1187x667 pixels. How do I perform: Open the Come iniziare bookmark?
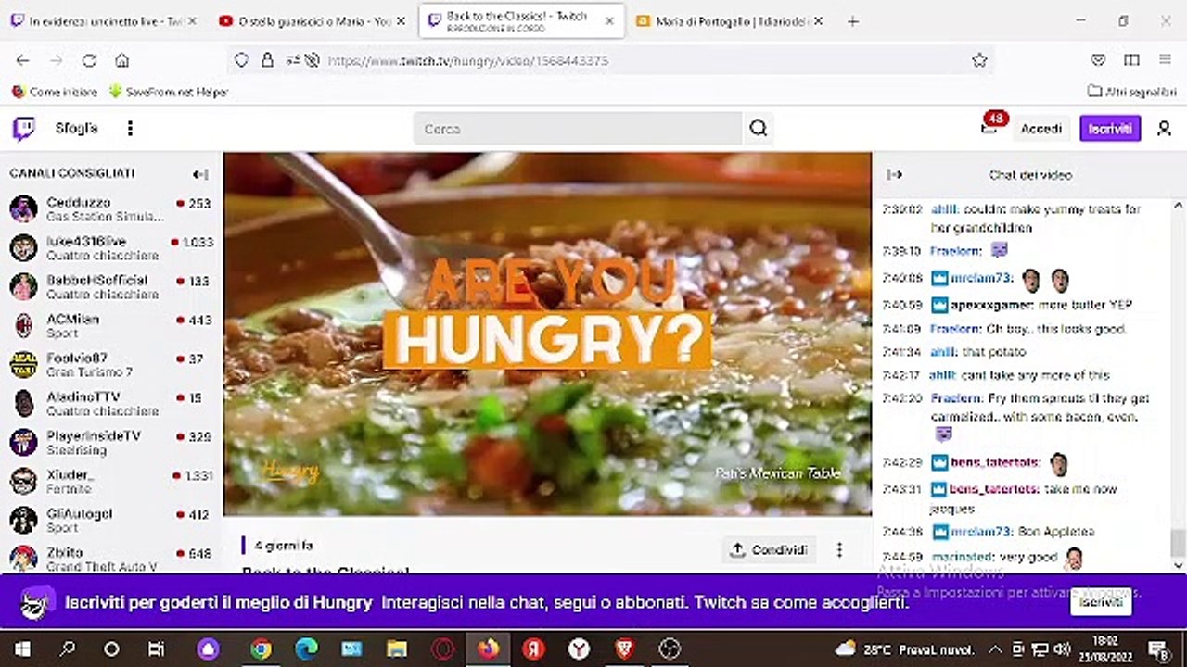(55, 92)
